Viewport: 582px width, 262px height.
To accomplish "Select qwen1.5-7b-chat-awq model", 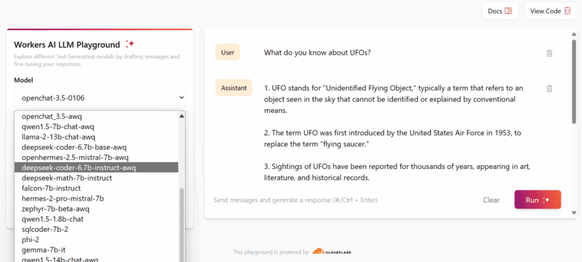I will pyautogui.click(x=96, y=127).
